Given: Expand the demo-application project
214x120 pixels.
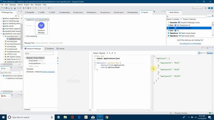Looking at the screenshot, I should coord(1,18).
